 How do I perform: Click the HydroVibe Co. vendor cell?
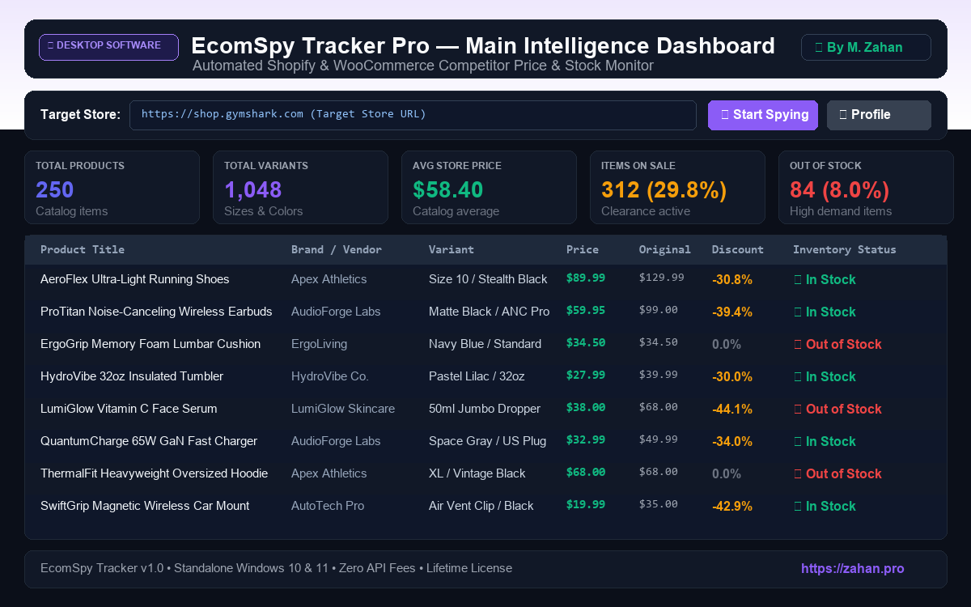click(330, 376)
